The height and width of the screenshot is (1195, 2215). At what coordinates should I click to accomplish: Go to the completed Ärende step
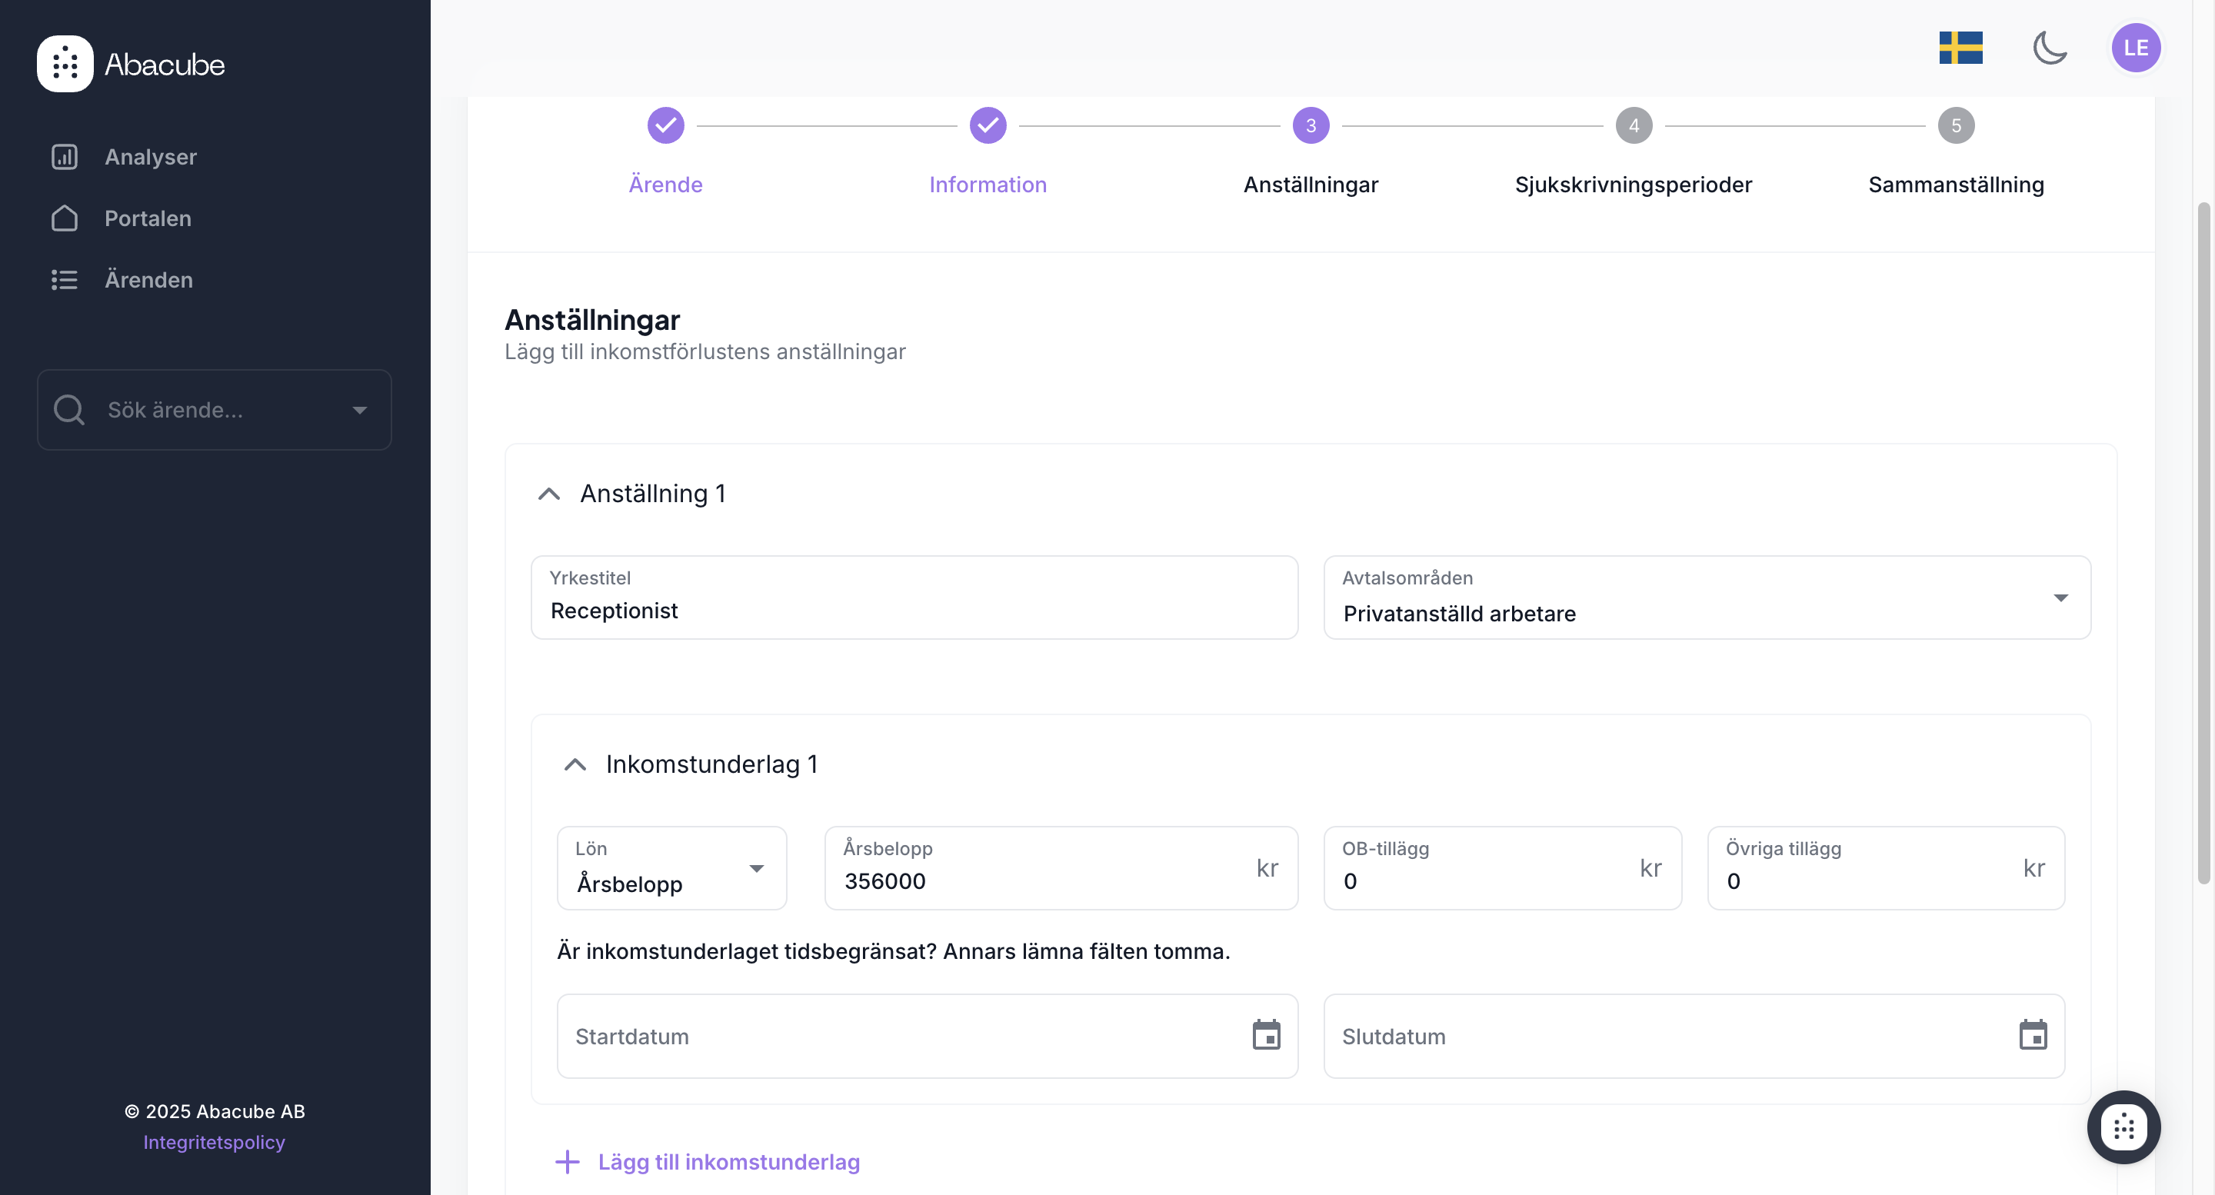tap(665, 125)
